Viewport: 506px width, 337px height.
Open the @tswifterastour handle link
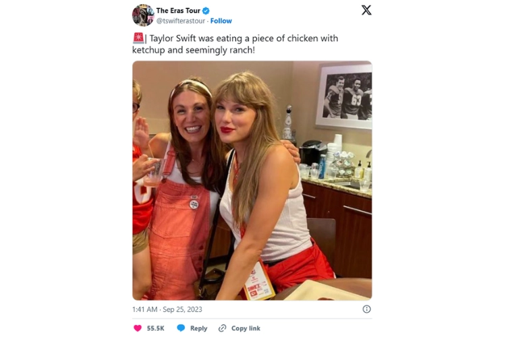[x=181, y=21]
